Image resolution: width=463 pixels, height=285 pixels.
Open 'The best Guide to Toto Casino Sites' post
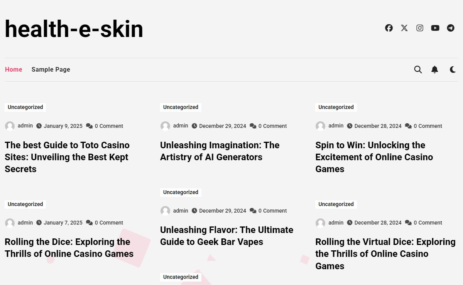pos(67,157)
